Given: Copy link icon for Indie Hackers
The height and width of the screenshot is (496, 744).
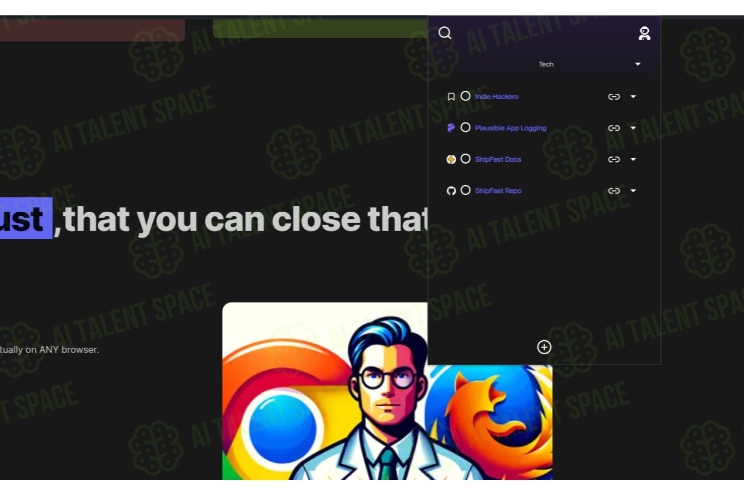Looking at the screenshot, I should click(614, 97).
